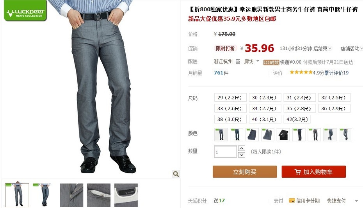The image size is (363, 208).
Task: Select the black folded pants color swatch
Action: [283, 134]
